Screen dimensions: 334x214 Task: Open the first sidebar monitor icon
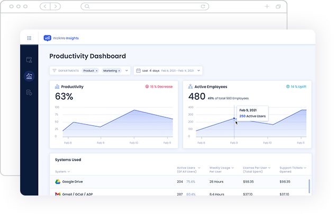click(x=29, y=60)
